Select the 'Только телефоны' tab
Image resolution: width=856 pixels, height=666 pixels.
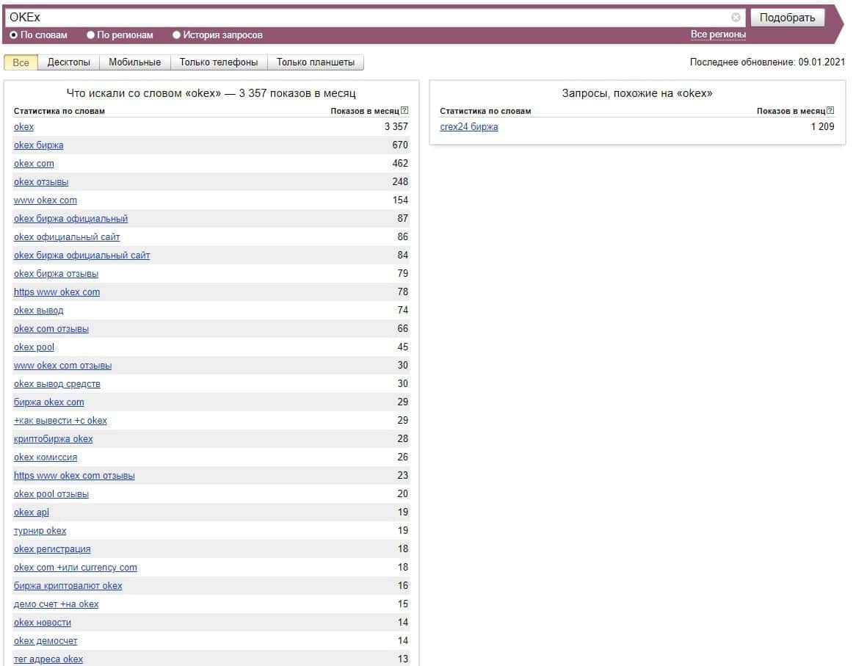219,62
